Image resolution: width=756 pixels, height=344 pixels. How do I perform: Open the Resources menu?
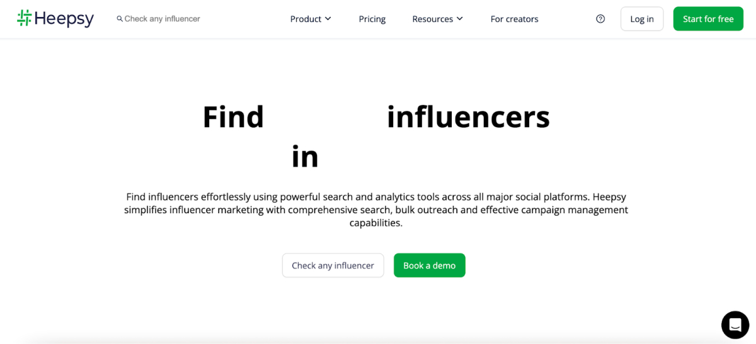point(432,19)
